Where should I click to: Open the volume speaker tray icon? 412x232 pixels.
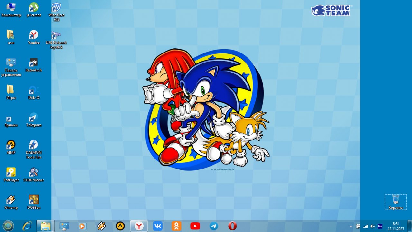[372, 226]
